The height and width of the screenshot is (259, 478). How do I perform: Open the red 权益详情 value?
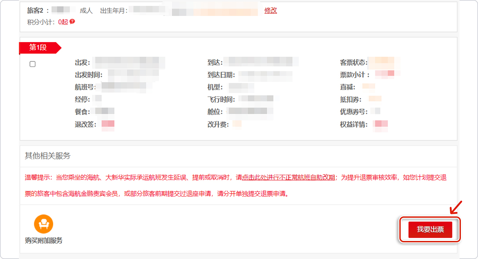(380, 125)
